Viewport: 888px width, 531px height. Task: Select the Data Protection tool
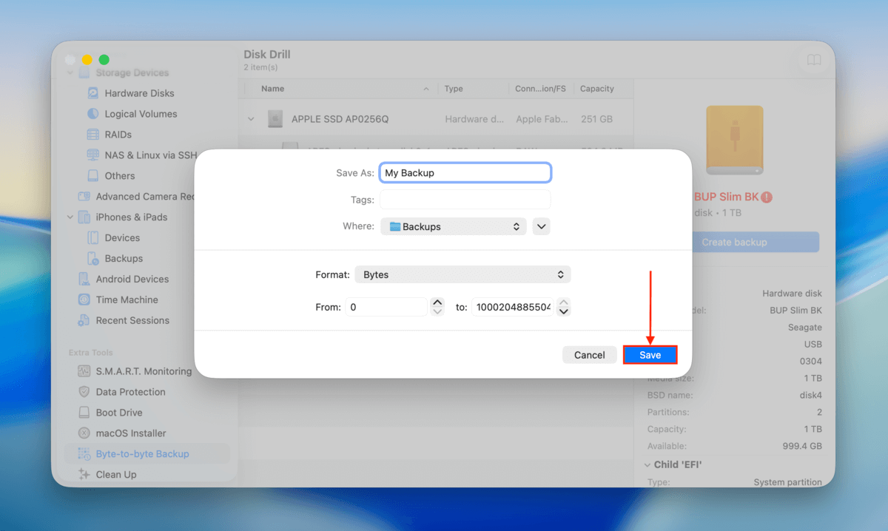[x=130, y=391]
